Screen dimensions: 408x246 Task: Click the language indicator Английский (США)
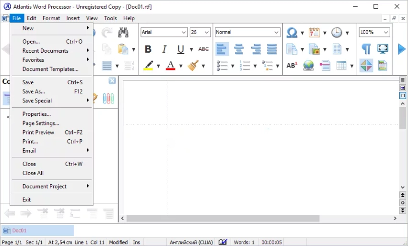191,242
